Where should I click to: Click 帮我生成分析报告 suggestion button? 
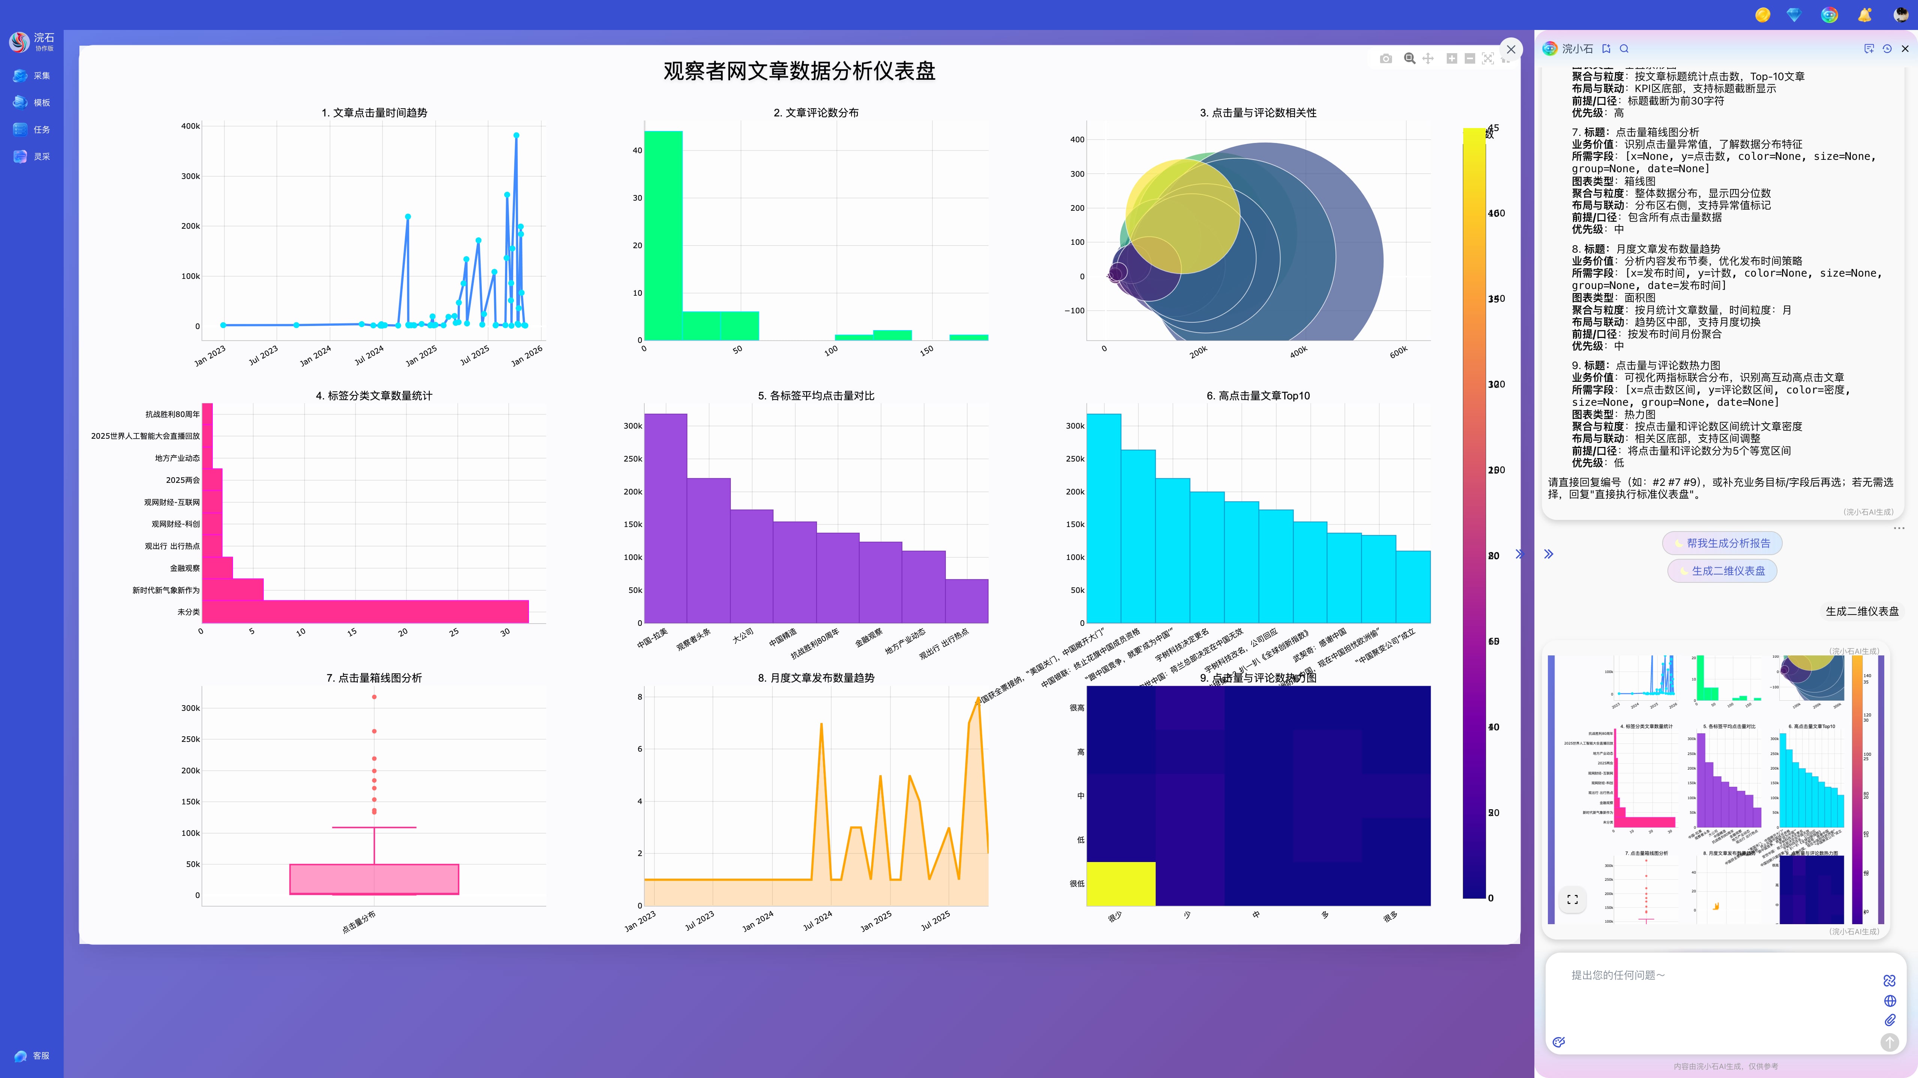pyautogui.click(x=1721, y=543)
